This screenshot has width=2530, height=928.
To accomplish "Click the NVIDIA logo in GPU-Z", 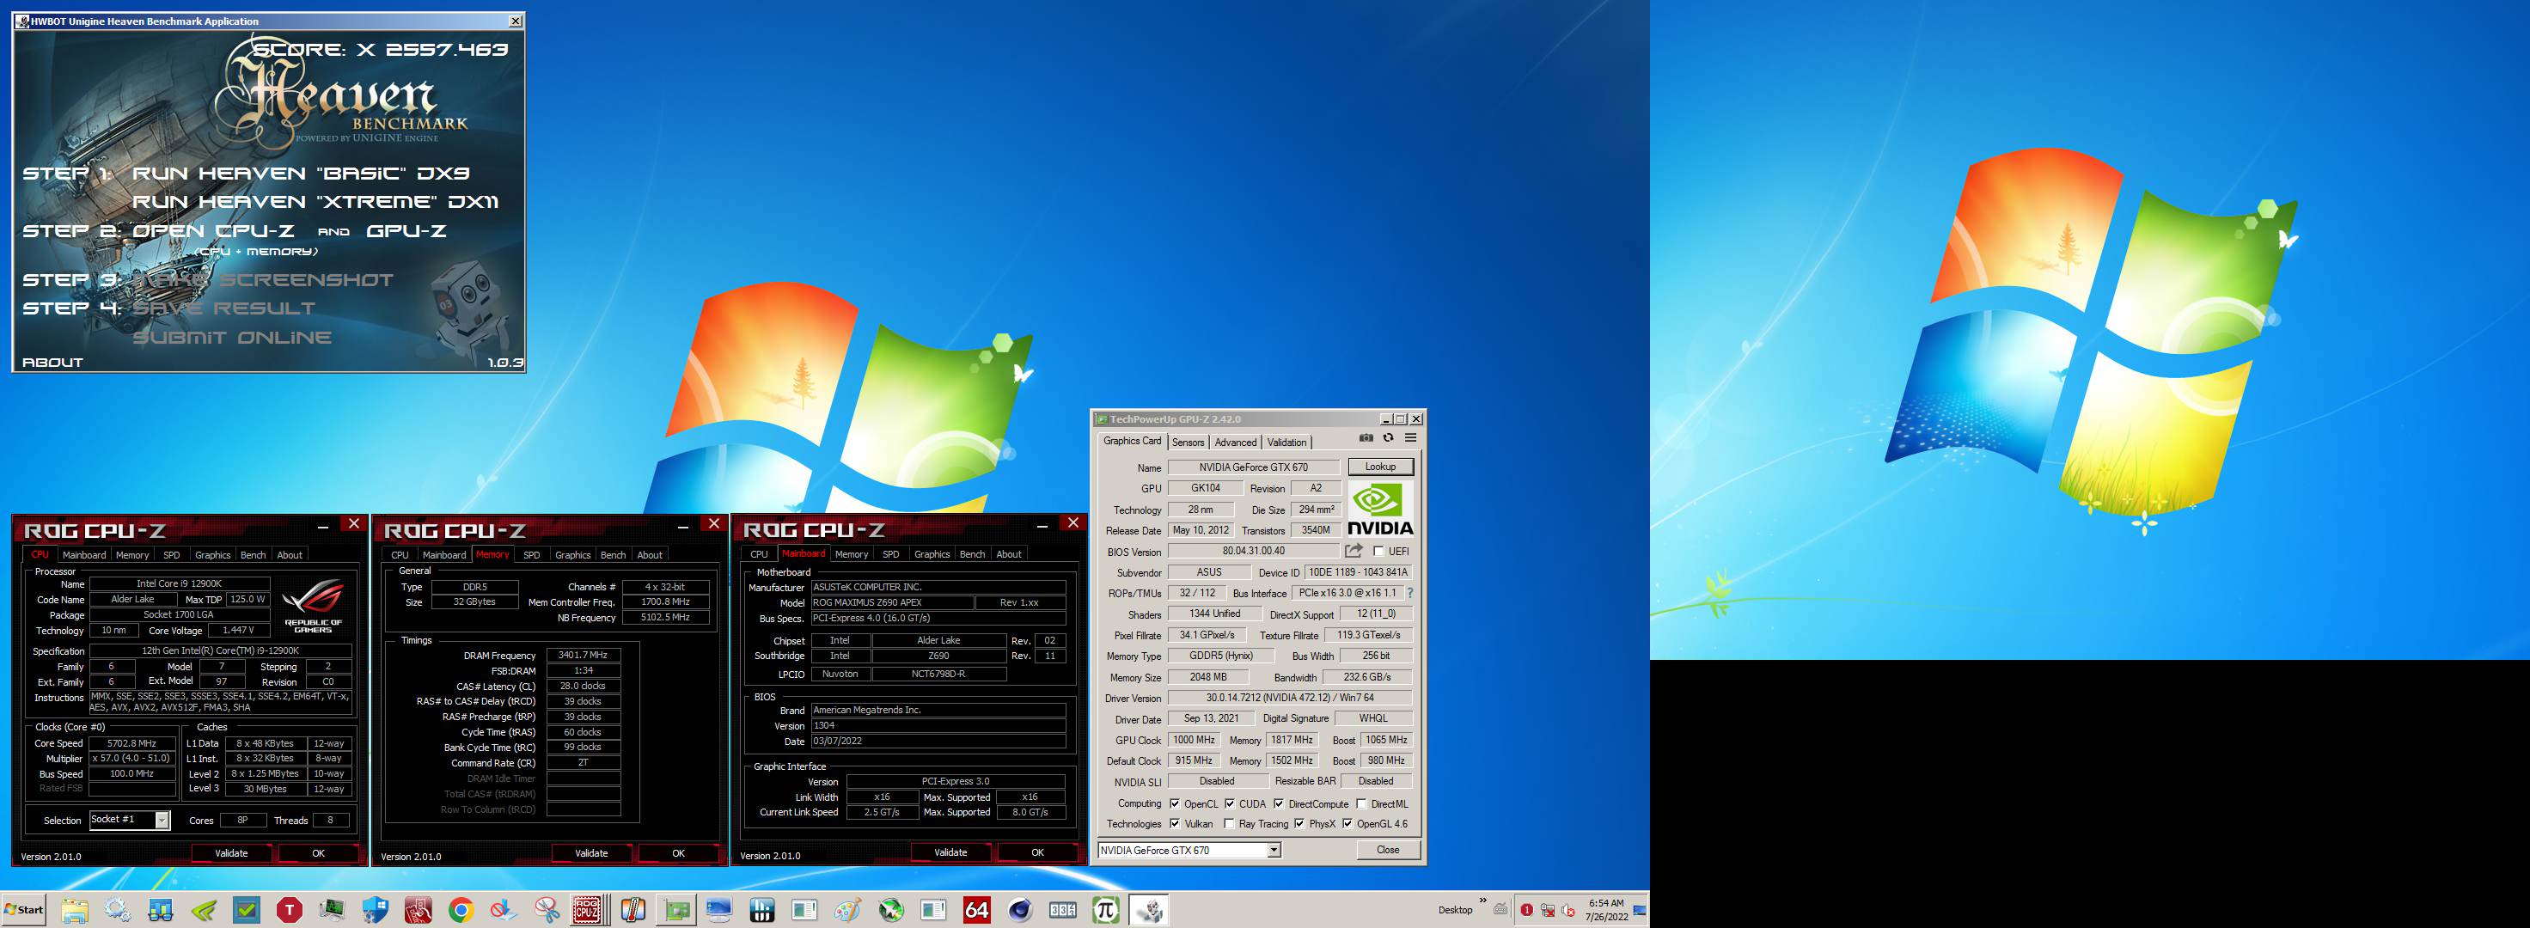I will pyautogui.click(x=1380, y=509).
